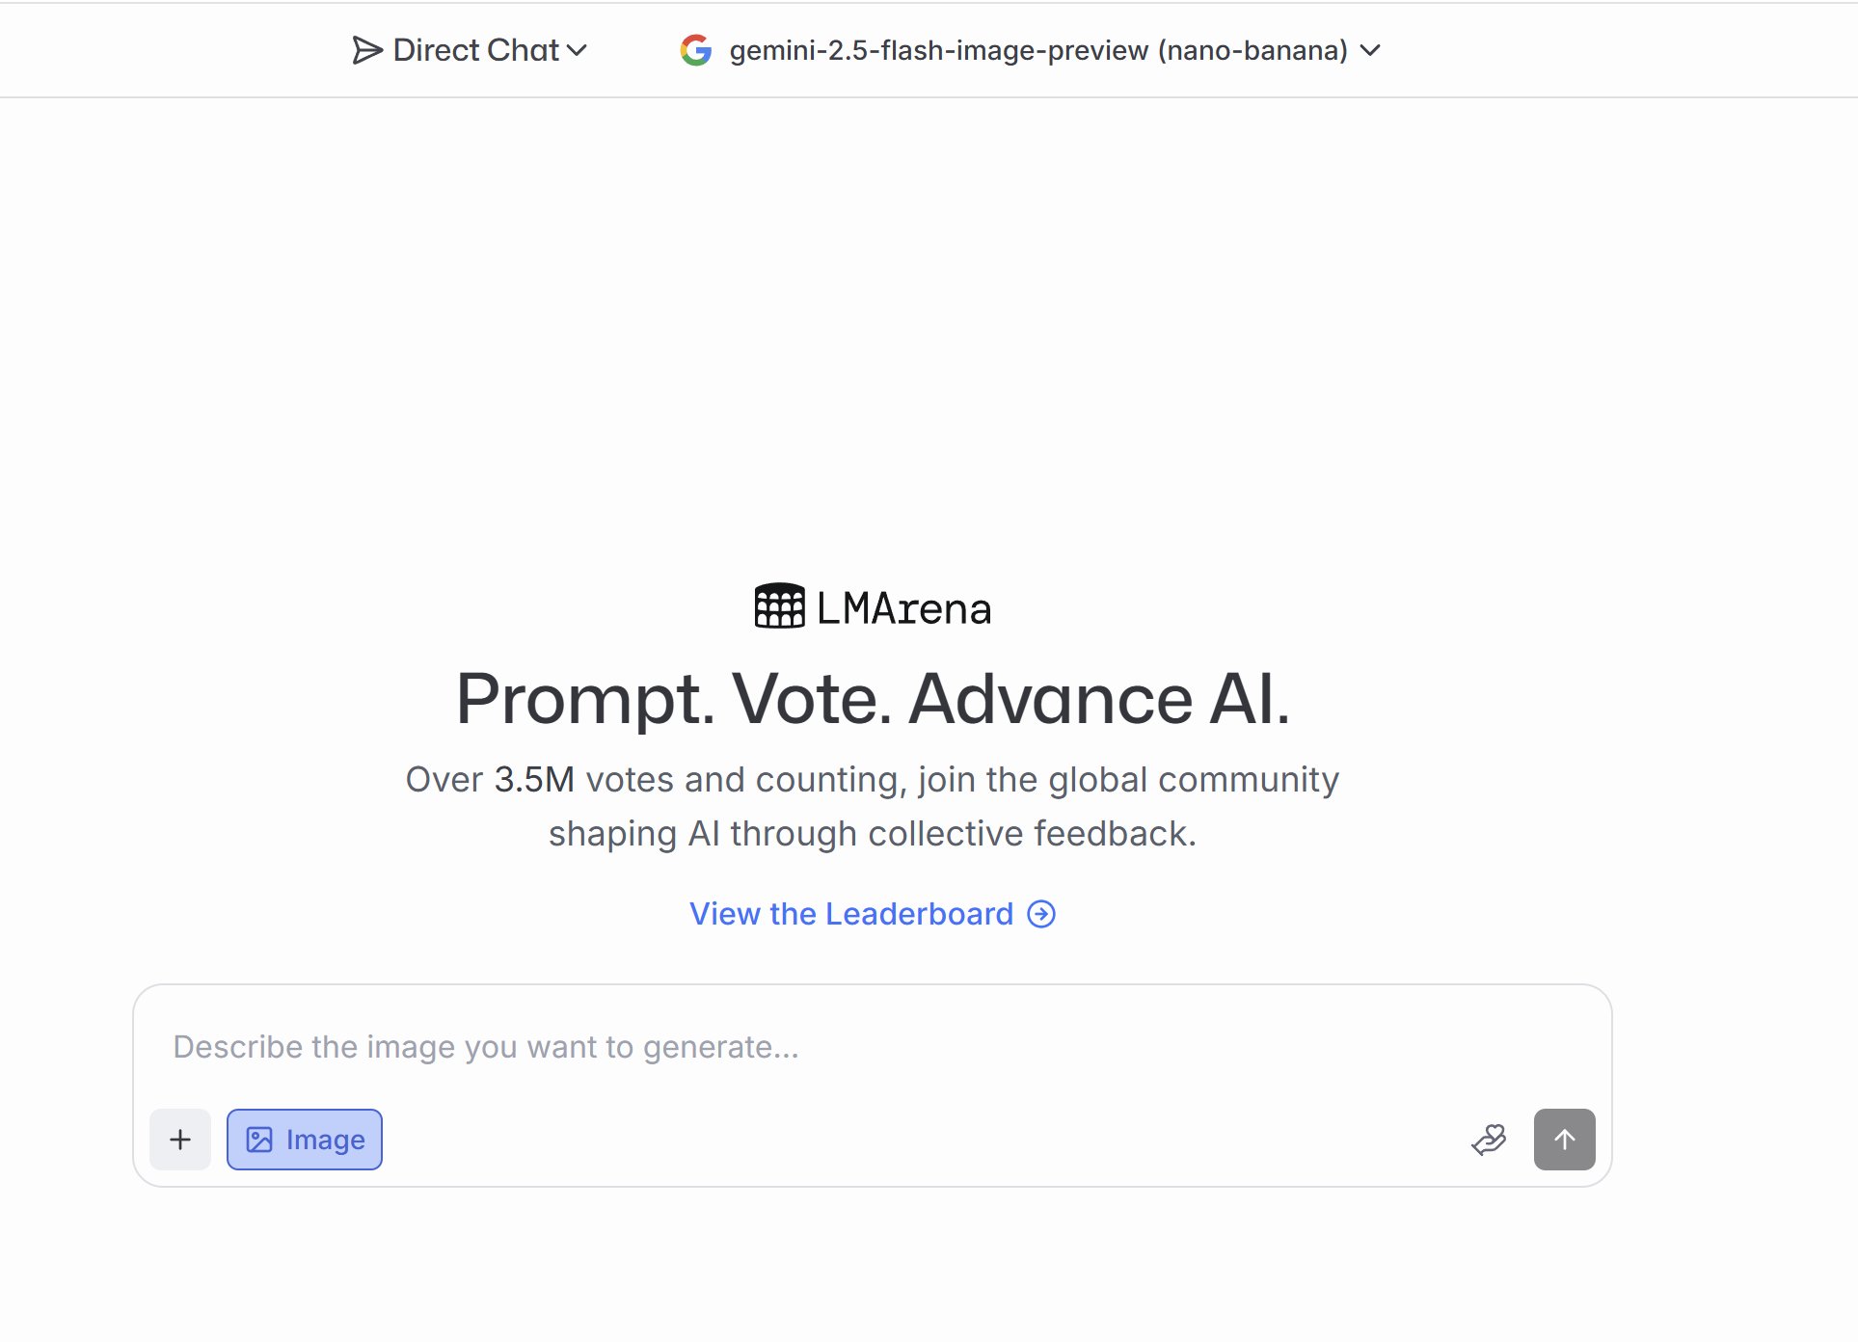Expand the Direct Chat chevron
1858x1342 pixels.
[x=577, y=50]
